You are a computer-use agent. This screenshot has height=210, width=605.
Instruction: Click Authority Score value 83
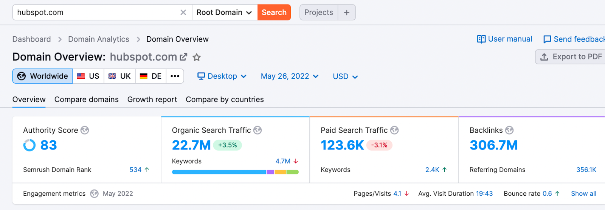(49, 145)
